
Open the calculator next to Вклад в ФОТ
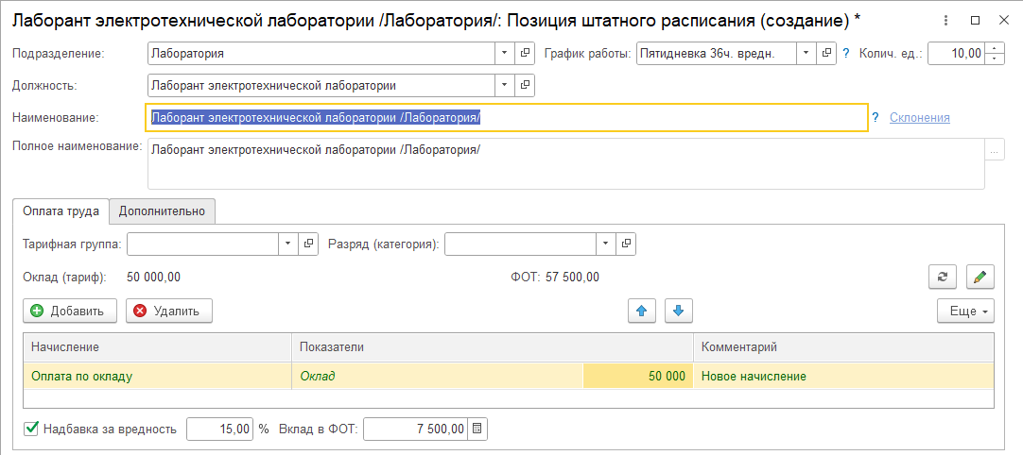click(477, 429)
